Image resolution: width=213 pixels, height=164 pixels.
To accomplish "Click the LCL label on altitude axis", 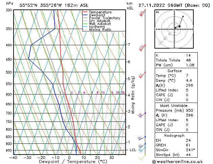I will tap(133, 150).
